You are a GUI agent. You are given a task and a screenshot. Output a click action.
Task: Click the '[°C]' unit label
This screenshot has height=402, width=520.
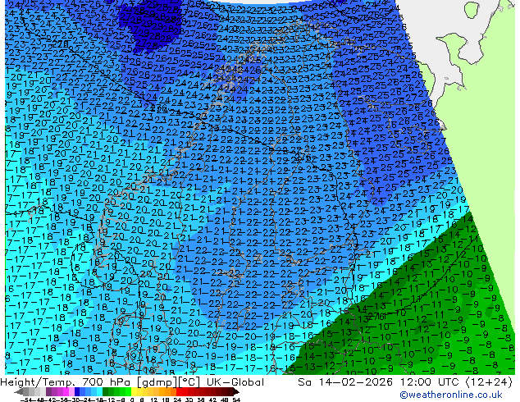[189, 382]
